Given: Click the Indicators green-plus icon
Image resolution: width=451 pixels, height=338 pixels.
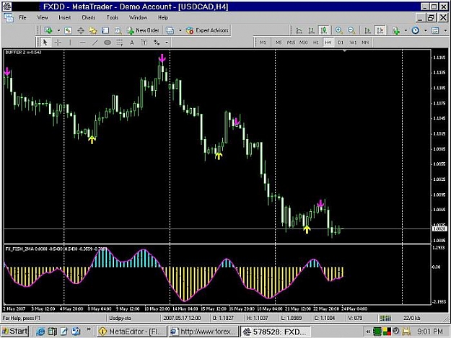Looking at the screenshot, I should [x=396, y=30].
